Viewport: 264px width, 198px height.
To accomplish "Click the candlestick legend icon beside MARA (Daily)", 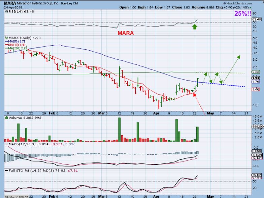I will coord(6,38).
